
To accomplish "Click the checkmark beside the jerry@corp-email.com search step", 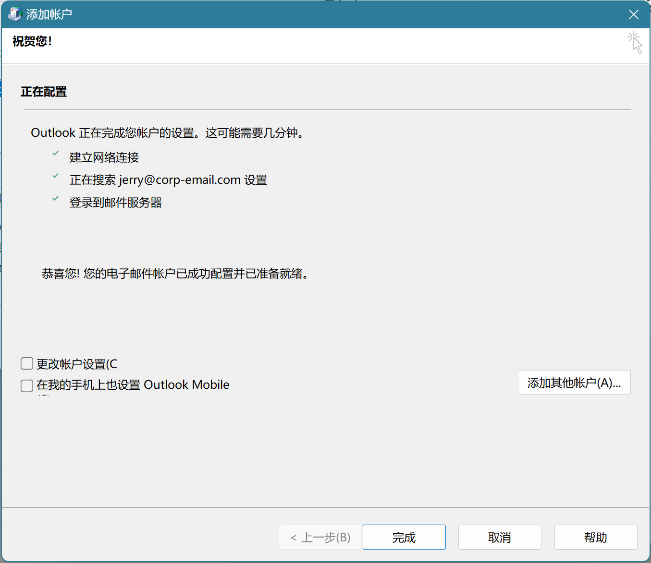I will [x=56, y=176].
